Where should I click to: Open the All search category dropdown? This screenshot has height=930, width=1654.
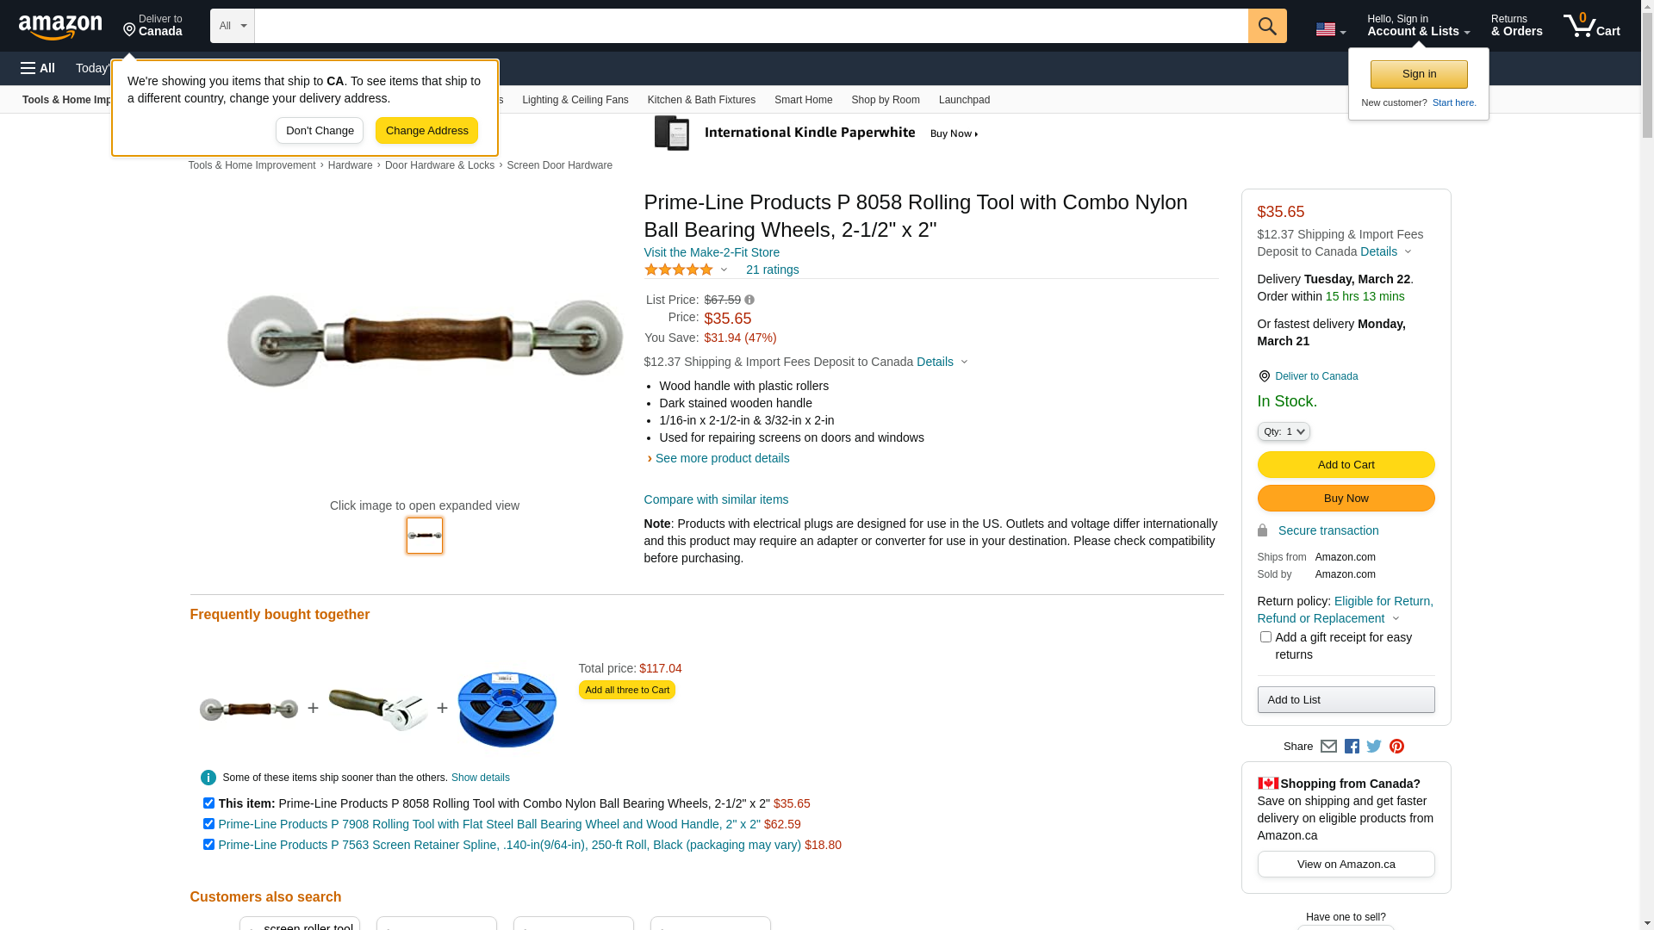coord(233,26)
